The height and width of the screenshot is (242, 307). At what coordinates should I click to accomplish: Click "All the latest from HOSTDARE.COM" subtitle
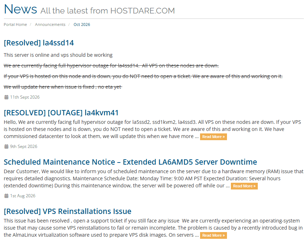[x=108, y=11]
